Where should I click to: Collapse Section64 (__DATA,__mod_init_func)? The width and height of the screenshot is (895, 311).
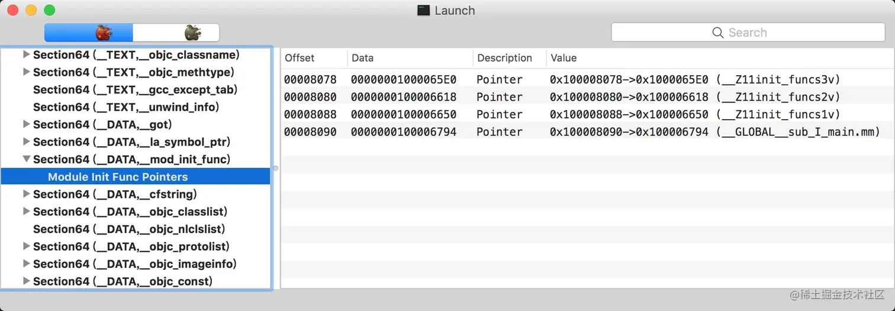(26, 159)
